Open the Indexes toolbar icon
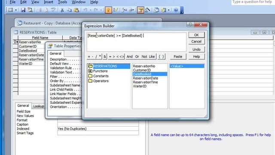275x155 pixels. pyautogui.click(x=116, y=10)
